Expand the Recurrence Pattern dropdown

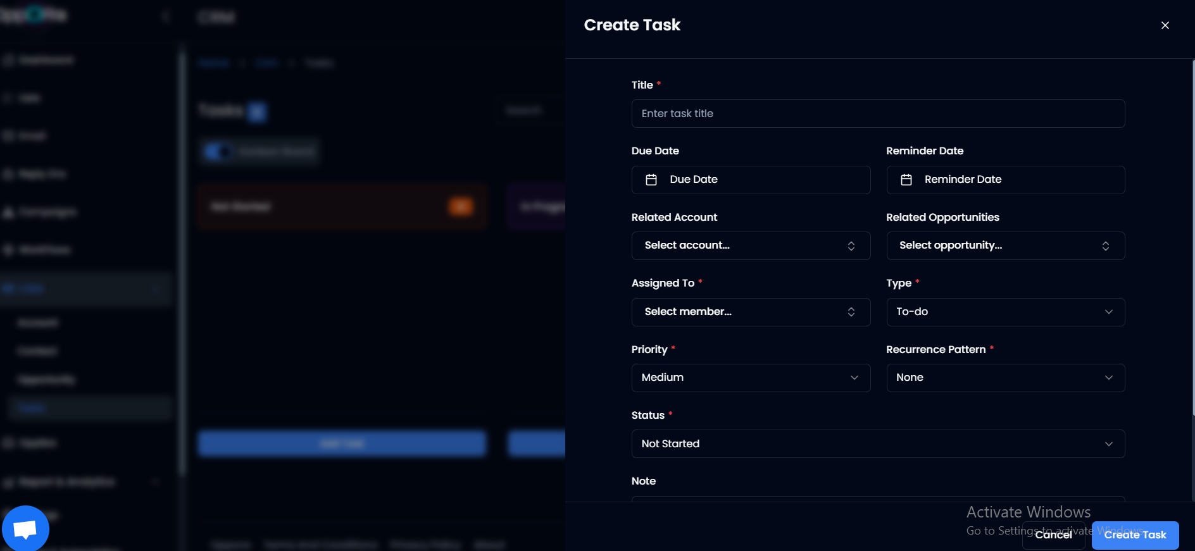[1004, 378]
